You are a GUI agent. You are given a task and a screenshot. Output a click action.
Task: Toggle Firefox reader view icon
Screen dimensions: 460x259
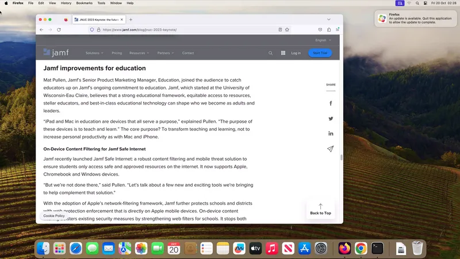(x=280, y=30)
